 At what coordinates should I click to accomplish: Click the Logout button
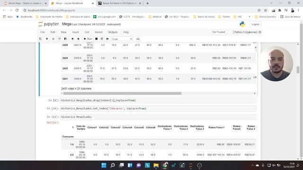(255, 24)
